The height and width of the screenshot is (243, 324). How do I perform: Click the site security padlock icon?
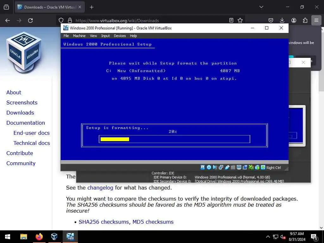click(x=70, y=20)
